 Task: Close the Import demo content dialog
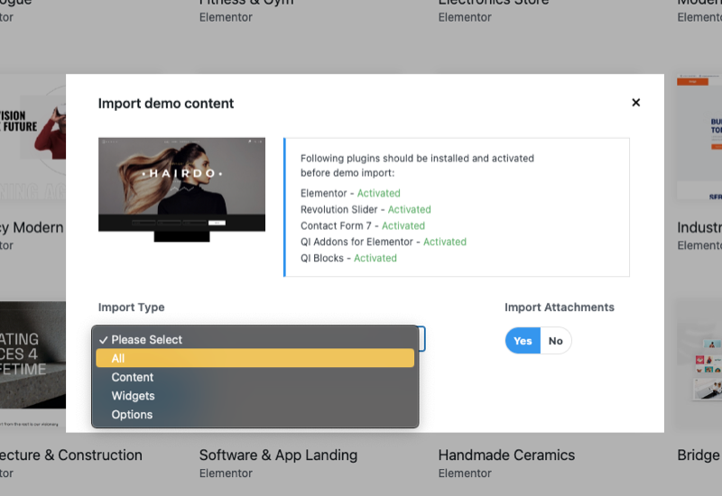click(x=635, y=103)
